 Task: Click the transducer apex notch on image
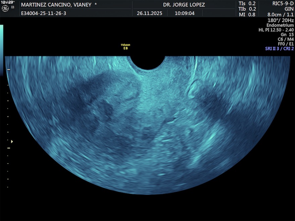click(147, 62)
